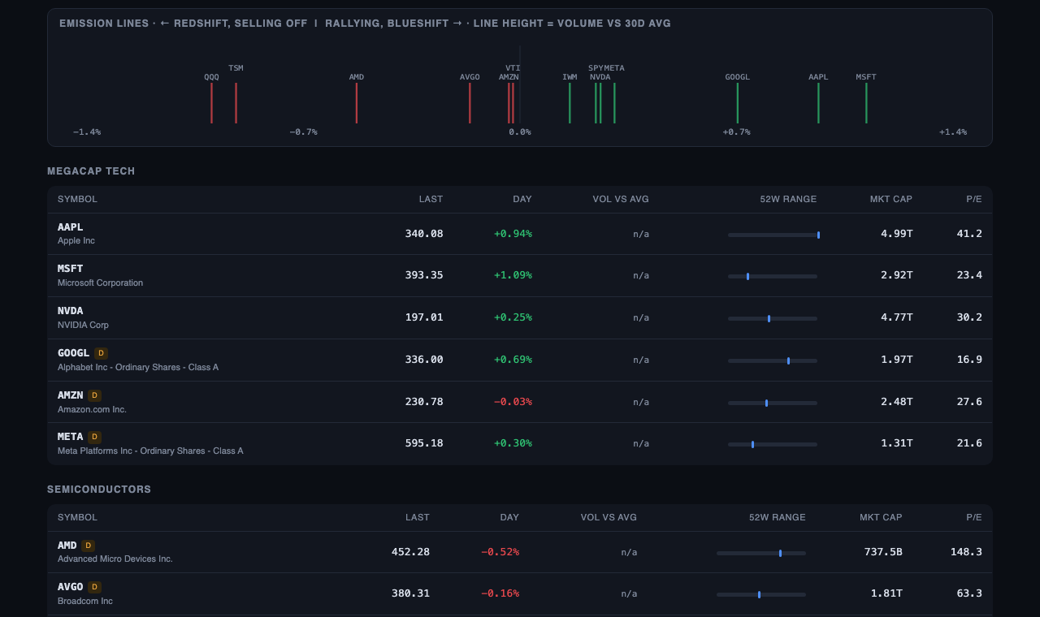Click GOOGL 52-week range bar
Screen dimensions: 1040x617
click(x=773, y=360)
